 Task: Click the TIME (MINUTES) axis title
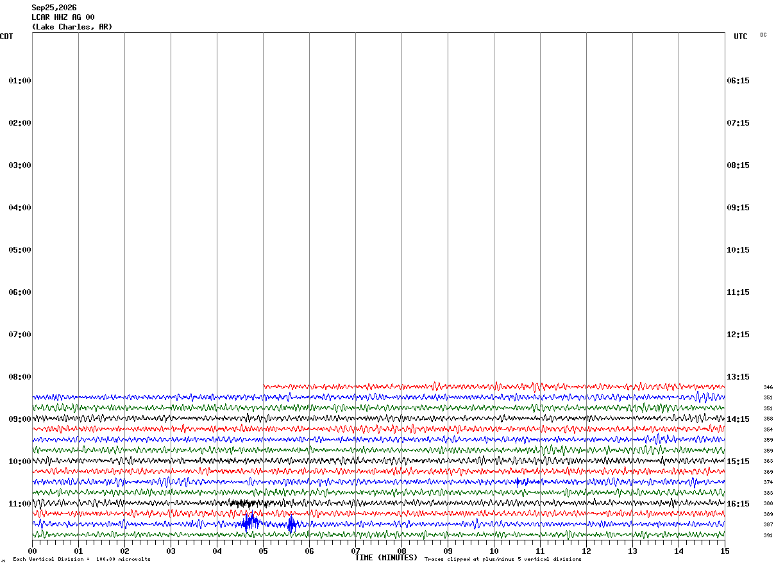point(386,558)
